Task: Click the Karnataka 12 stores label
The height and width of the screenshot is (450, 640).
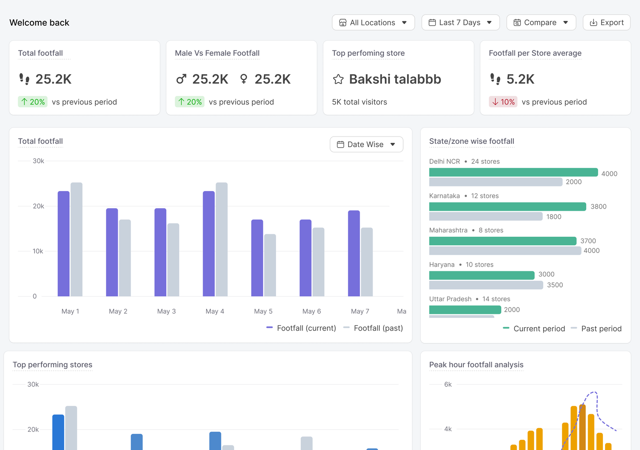Action: click(464, 196)
